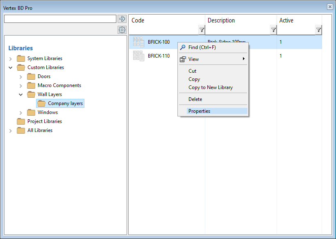Collapse the Wall Layers folder
This screenshot has width=336, height=239.
point(21,94)
